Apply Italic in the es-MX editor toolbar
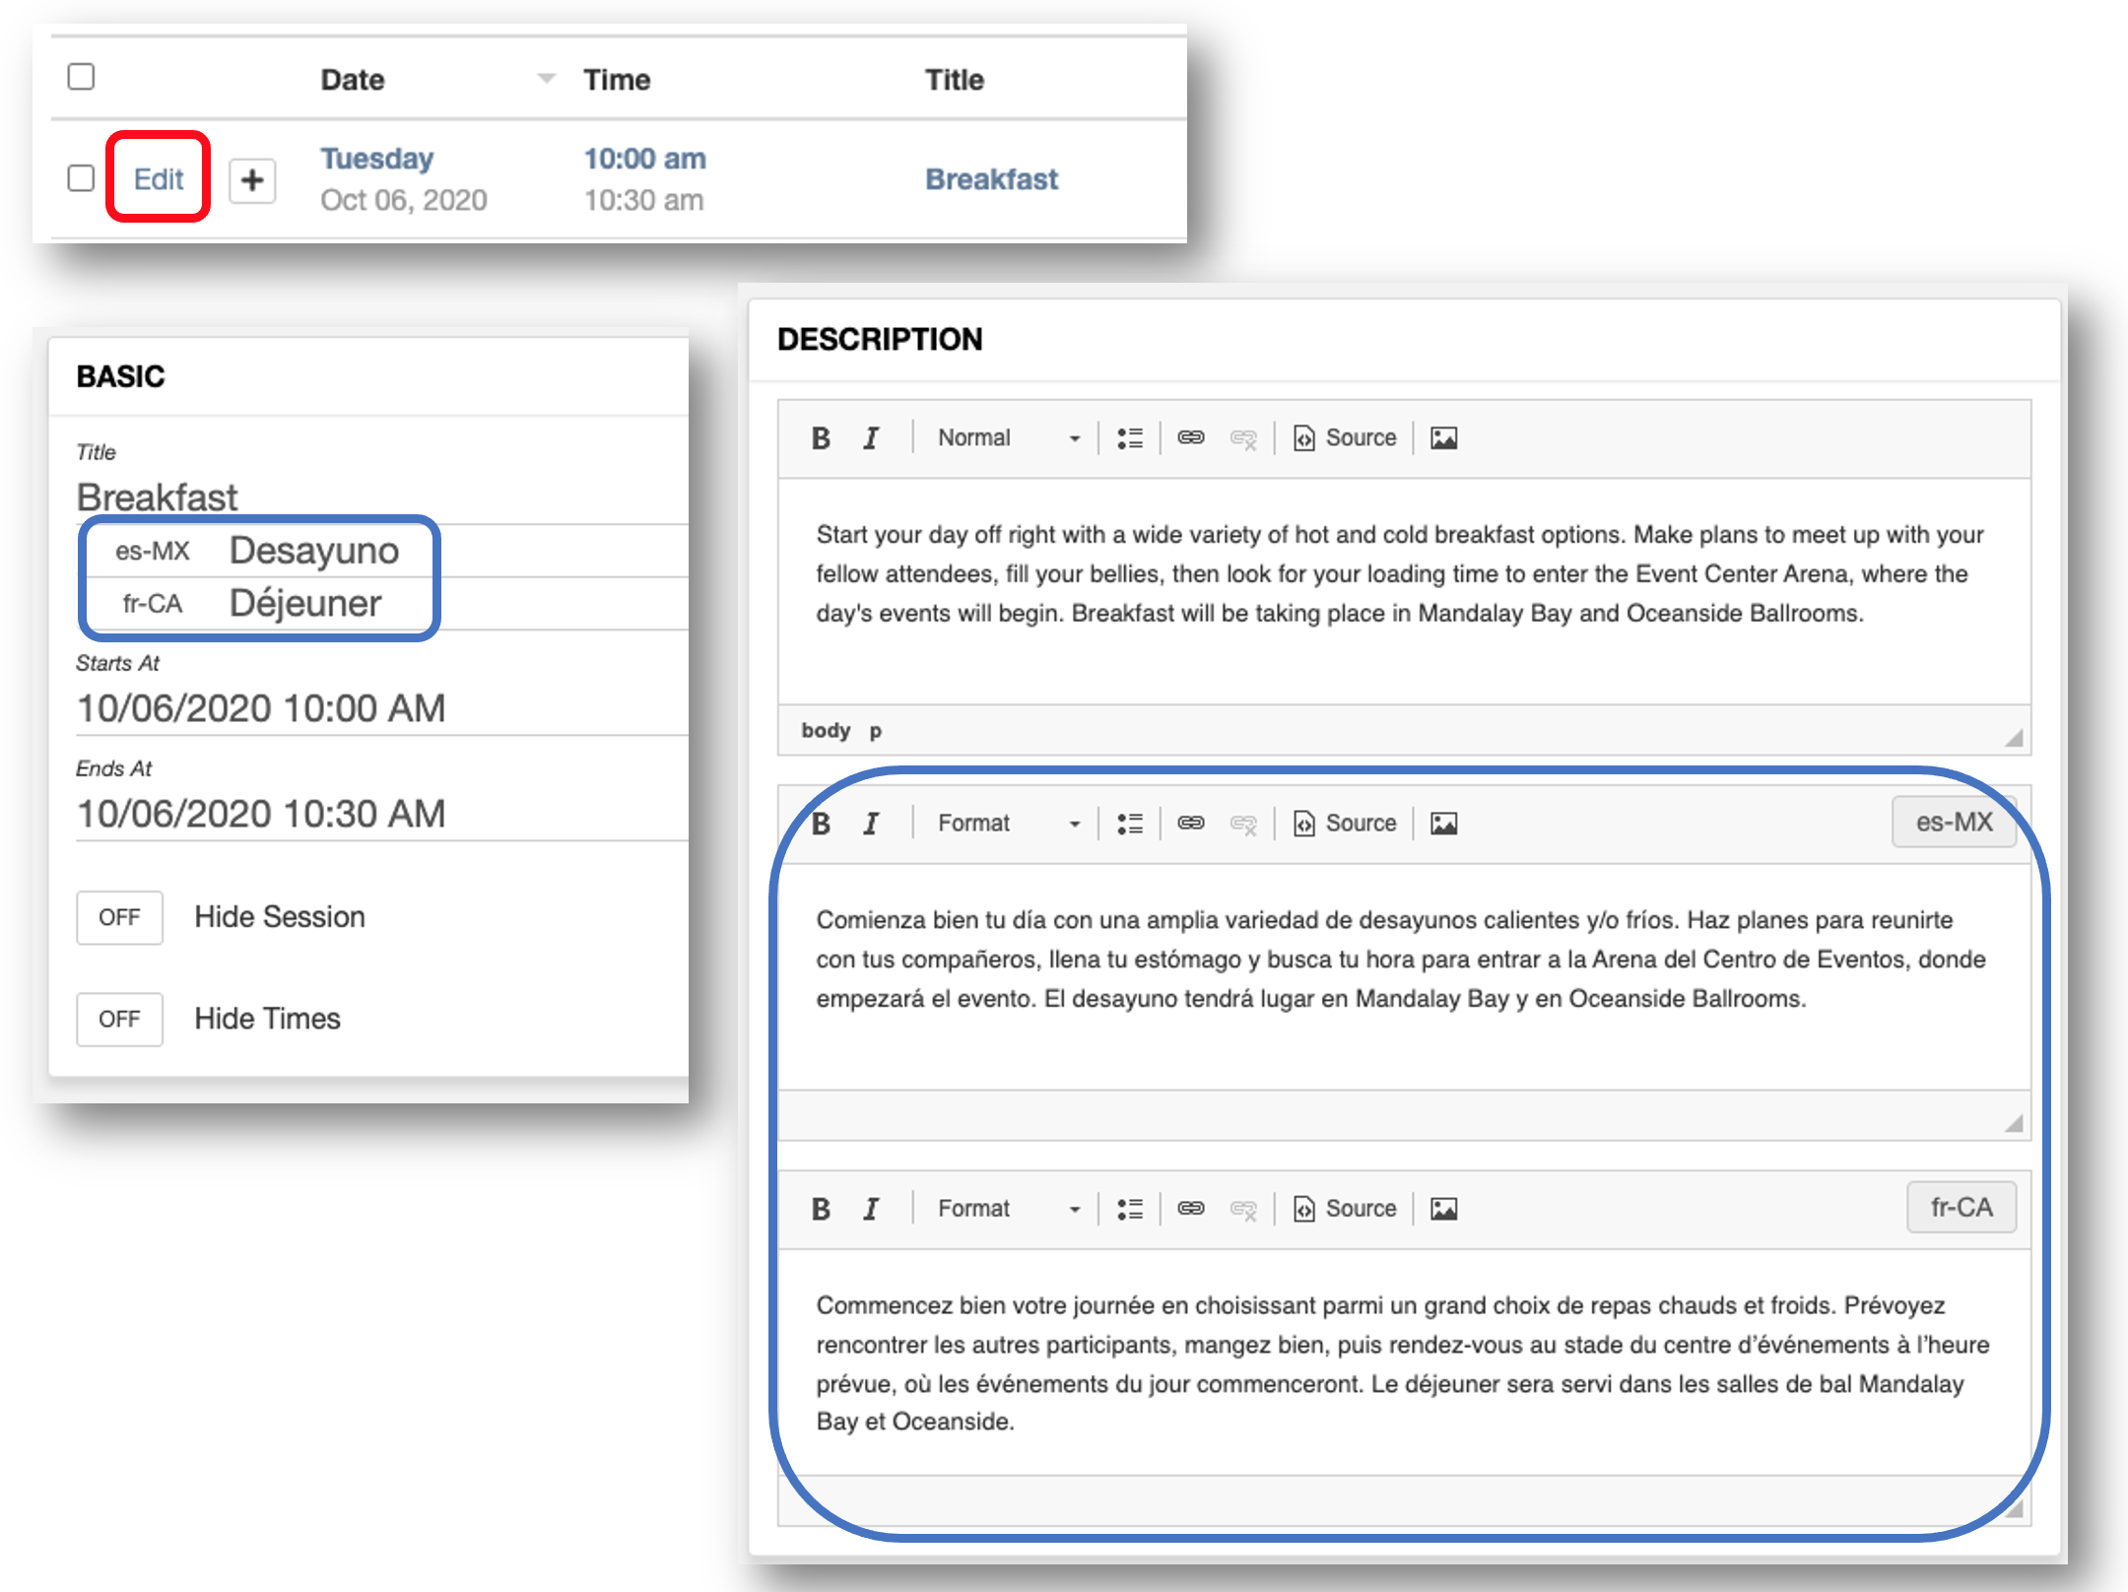Image resolution: width=2128 pixels, height=1592 pixels. click(x=871, y=823)
